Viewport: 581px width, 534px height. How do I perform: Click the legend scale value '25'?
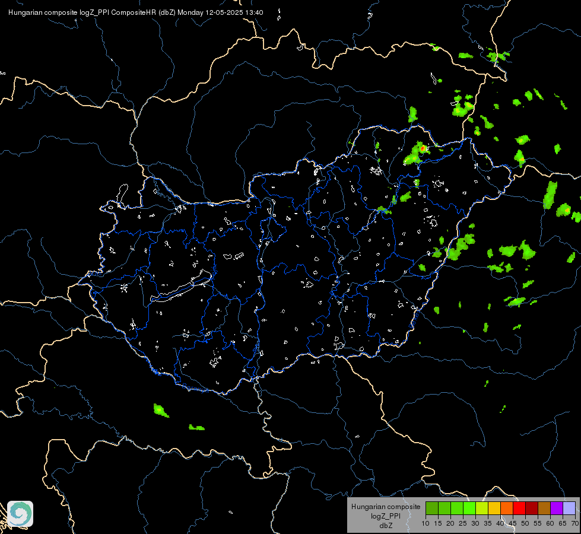click(463, 524)
